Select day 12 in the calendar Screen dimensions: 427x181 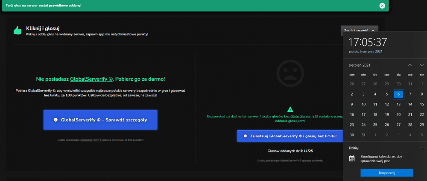[387, 104]
